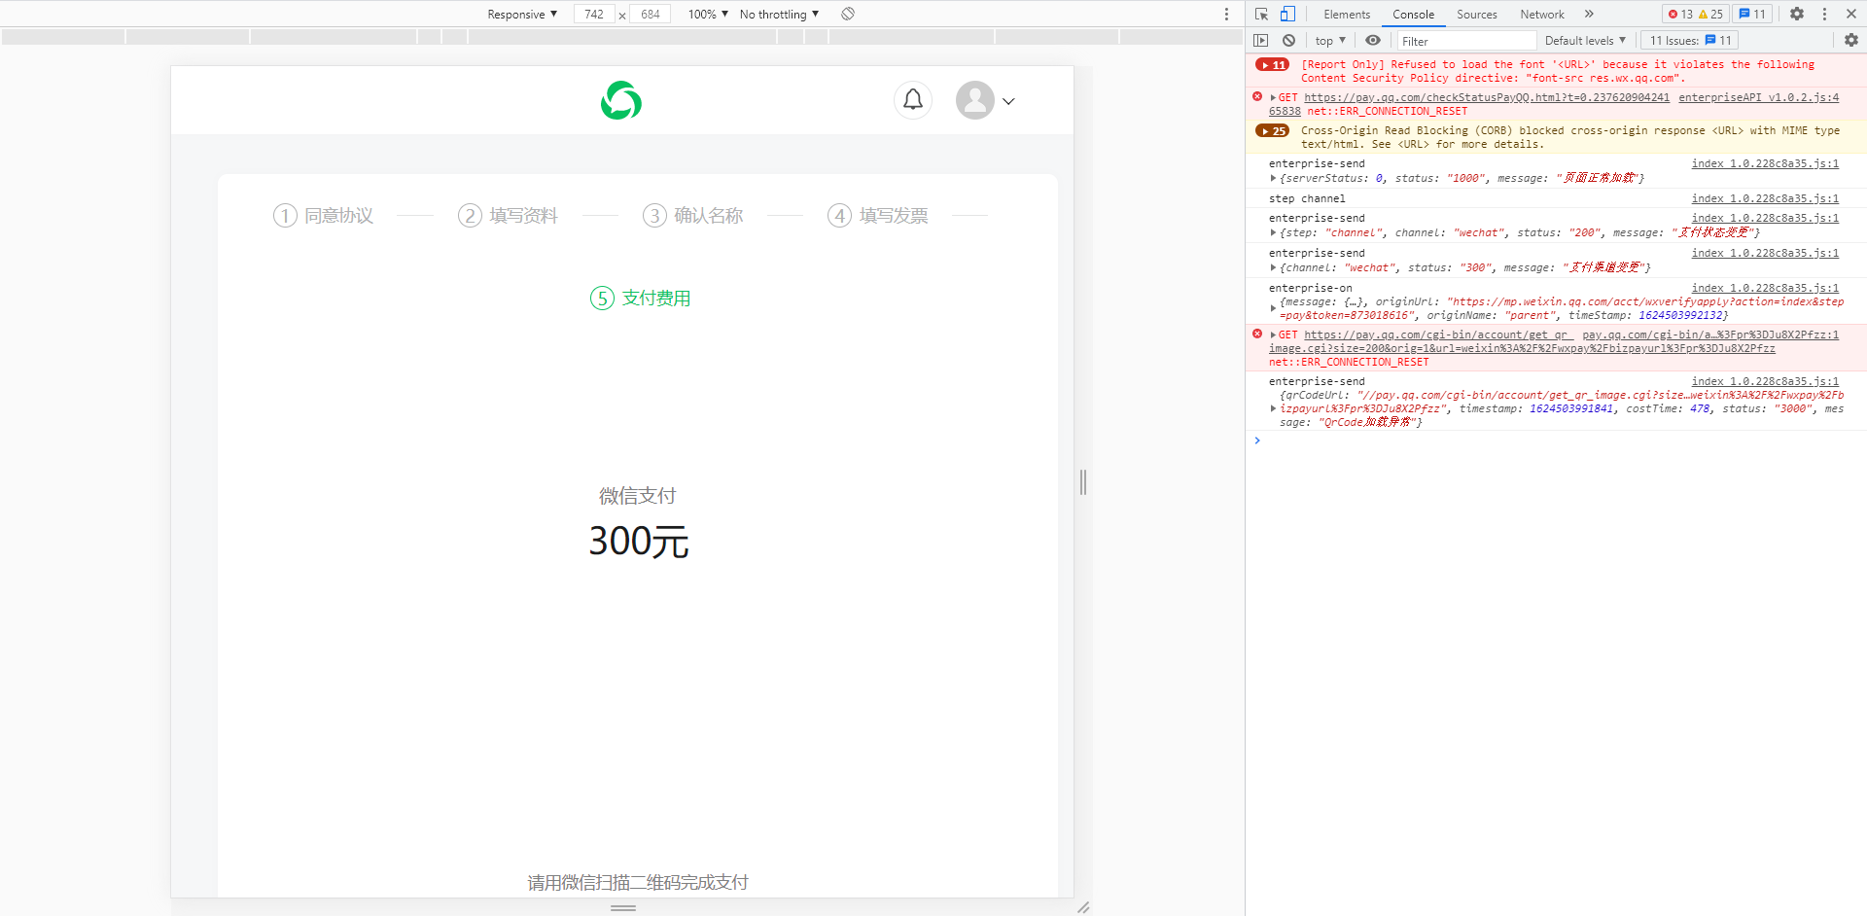Click the viewport height field 684

(651, 14)
